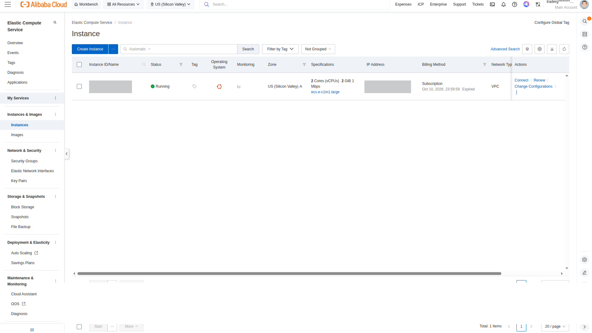Refresh the instance list
Viewport: 592px width, 333px height.
tap(564, 49)
